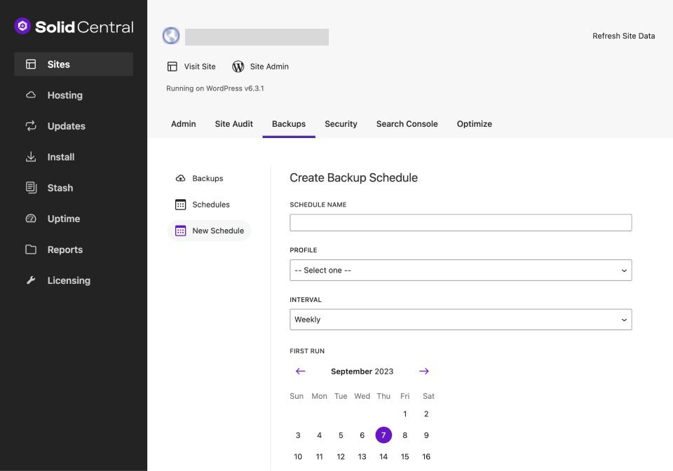673x471 pixels.
Task: Advance calendar to next month
Action: (x=424, y=371)
